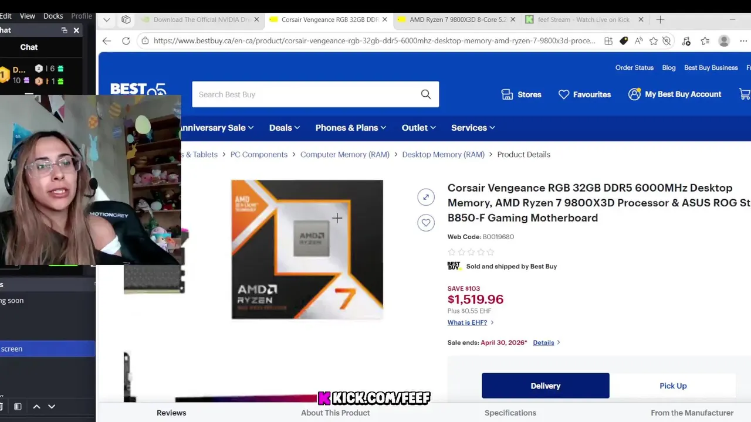Expand Phones & Plans menu
The image size is (751, 422).
pyautogui.click(x=351, y=128)
